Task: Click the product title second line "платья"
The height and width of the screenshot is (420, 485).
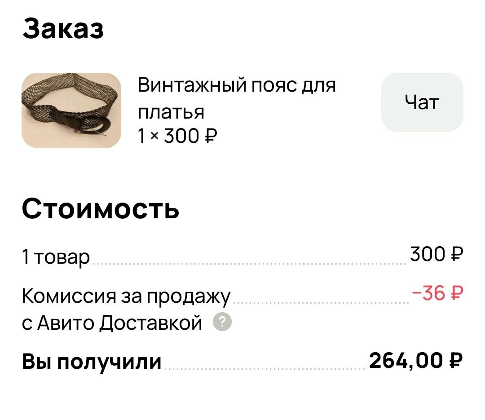Action: [x=170, y=112]
